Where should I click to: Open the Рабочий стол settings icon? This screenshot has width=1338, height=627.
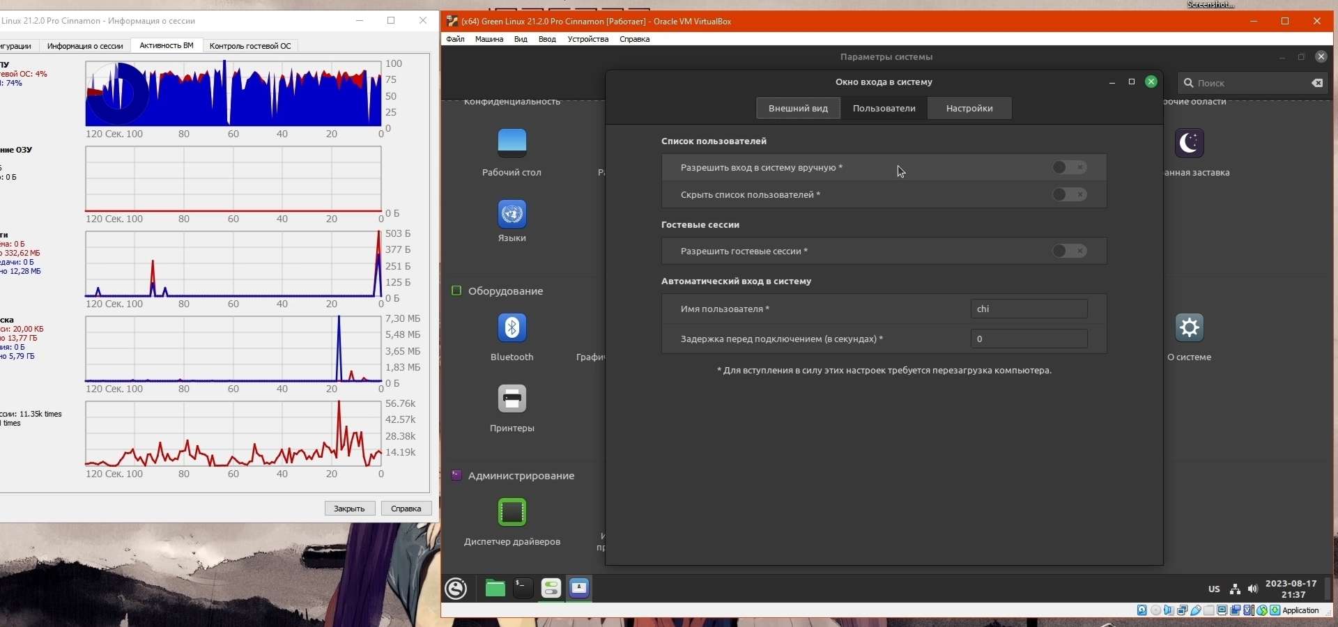coord(512,142)
